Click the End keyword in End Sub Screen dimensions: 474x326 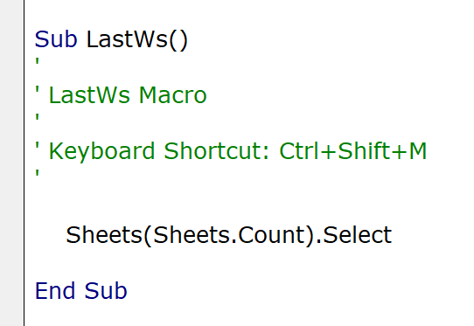[x=55, y=291]
